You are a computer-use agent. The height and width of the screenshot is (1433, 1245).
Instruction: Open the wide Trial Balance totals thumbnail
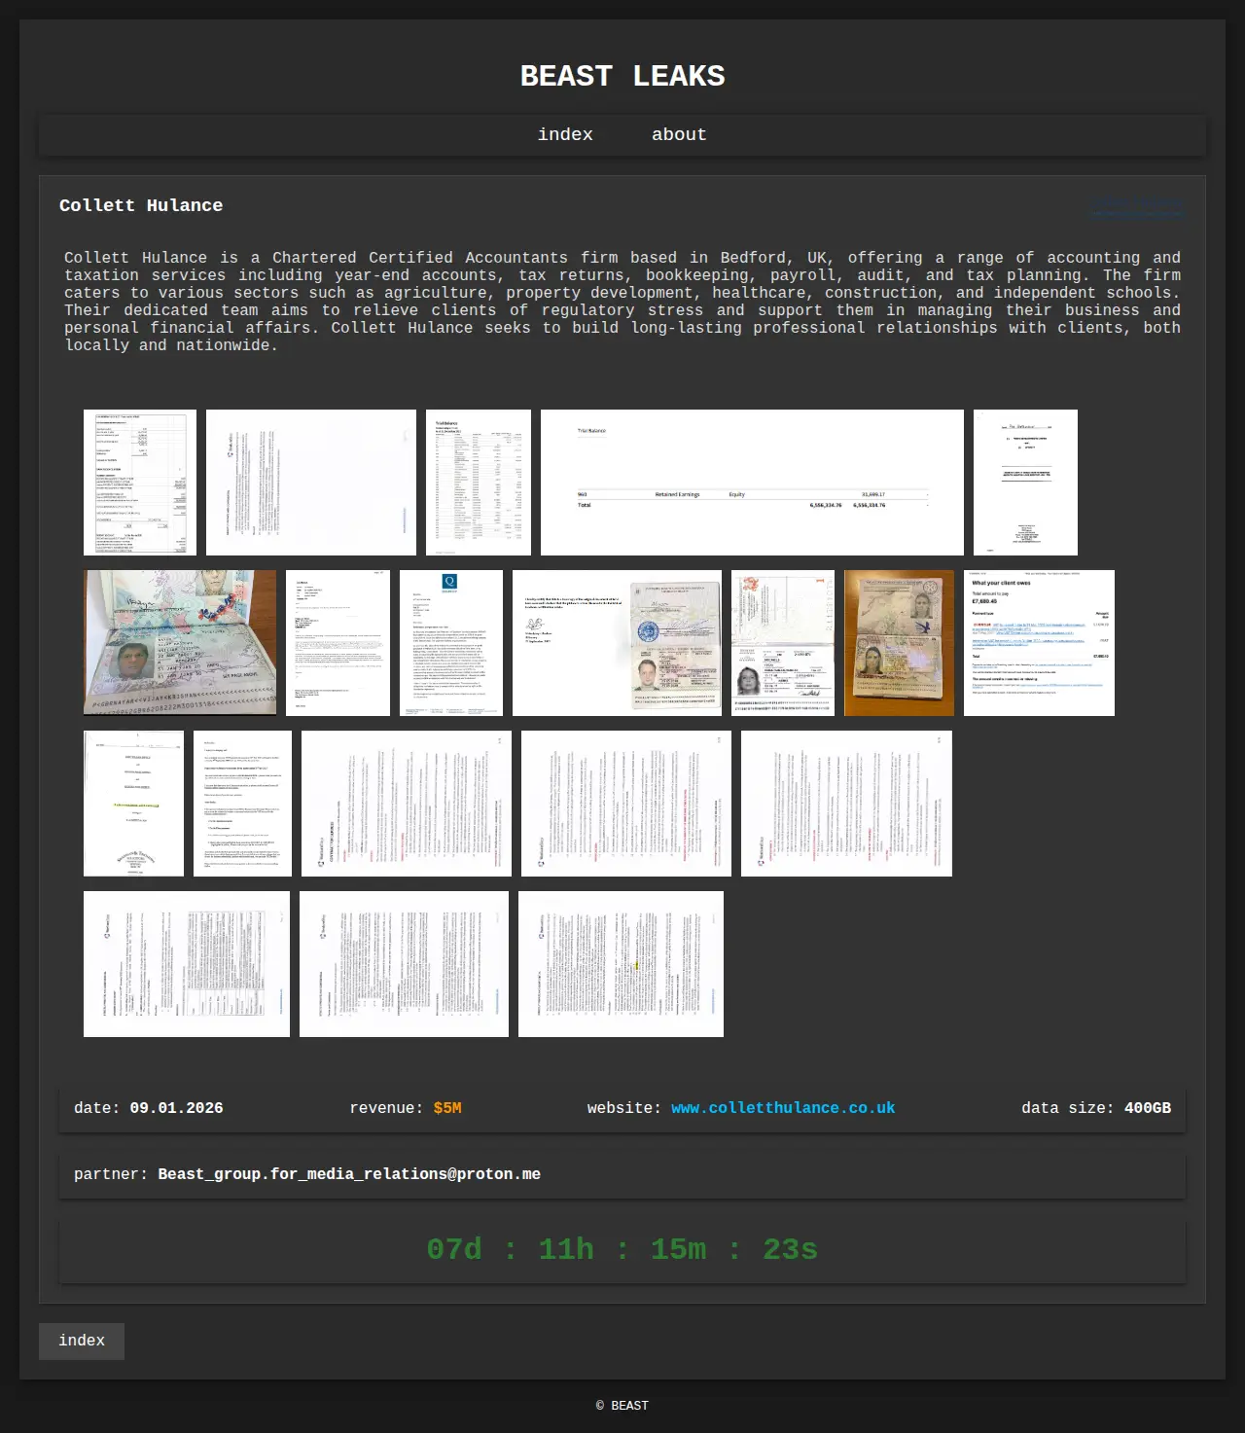point(752,483)
